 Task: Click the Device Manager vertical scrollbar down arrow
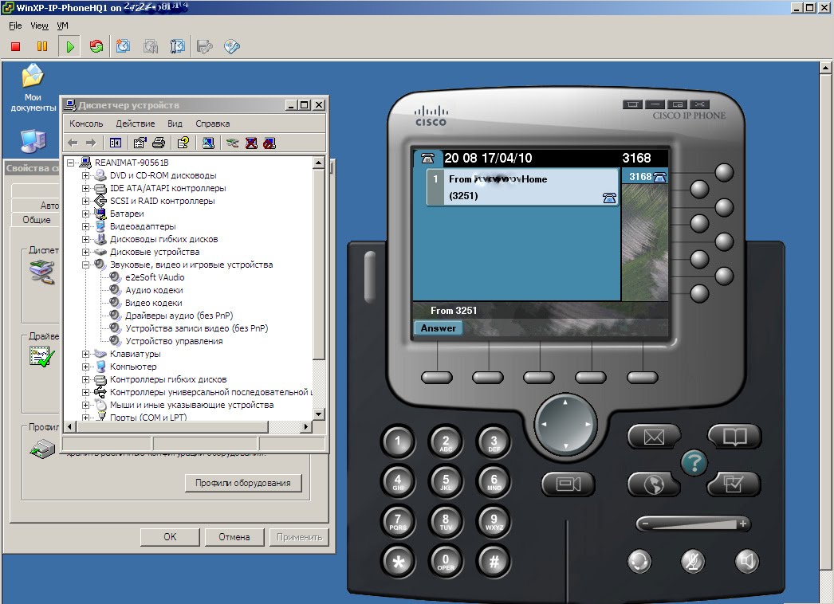[319, 414]
